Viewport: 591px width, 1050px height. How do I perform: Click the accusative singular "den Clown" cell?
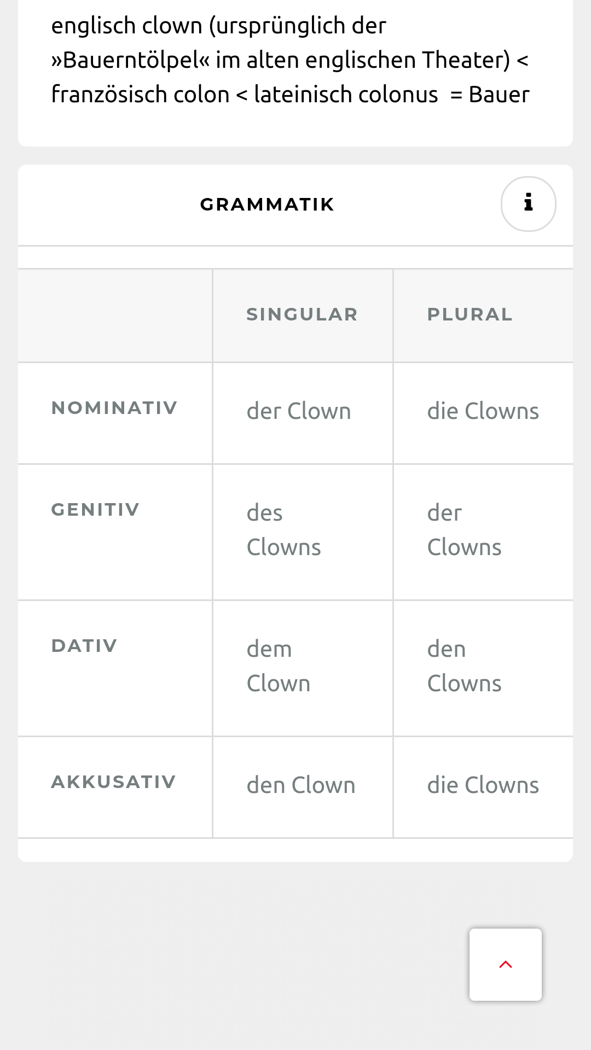(301, 785)
